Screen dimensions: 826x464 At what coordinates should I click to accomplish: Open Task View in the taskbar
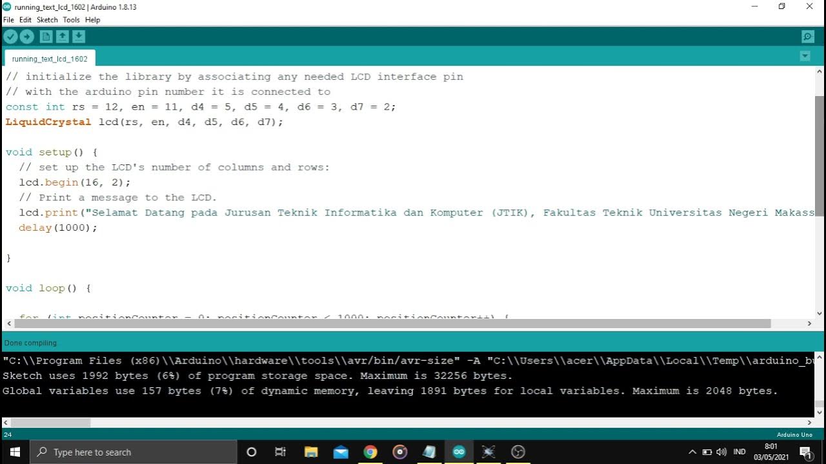tap(280, 452)
